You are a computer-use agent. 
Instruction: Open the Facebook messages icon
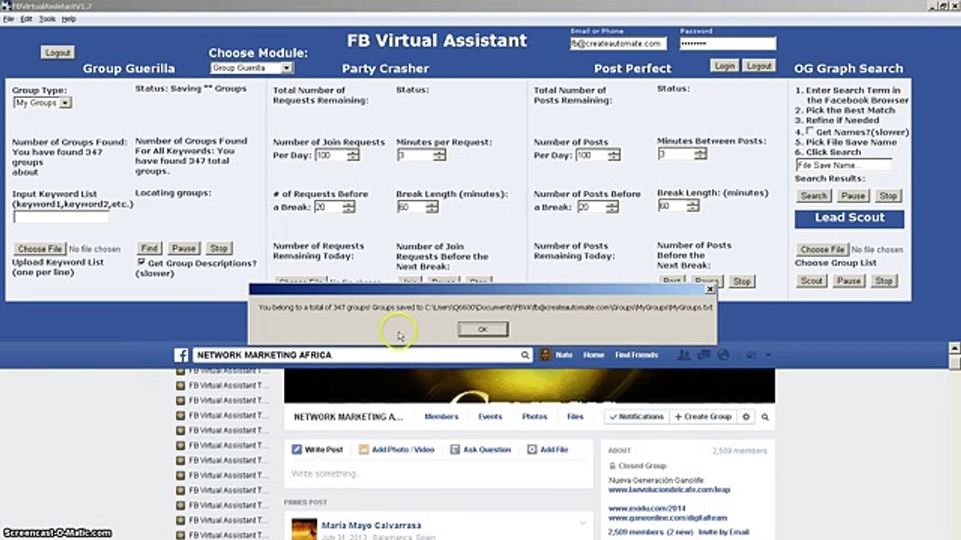pos(704,355)
